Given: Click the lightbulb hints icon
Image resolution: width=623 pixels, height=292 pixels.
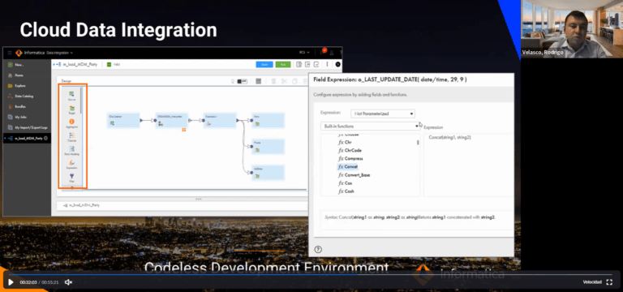Looking at the screenshot, I should [234, 81].
